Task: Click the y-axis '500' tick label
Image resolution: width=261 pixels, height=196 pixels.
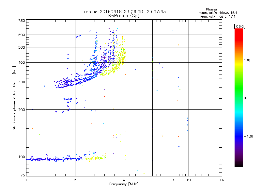Action: pyautogui.click(x=22, y=47)
